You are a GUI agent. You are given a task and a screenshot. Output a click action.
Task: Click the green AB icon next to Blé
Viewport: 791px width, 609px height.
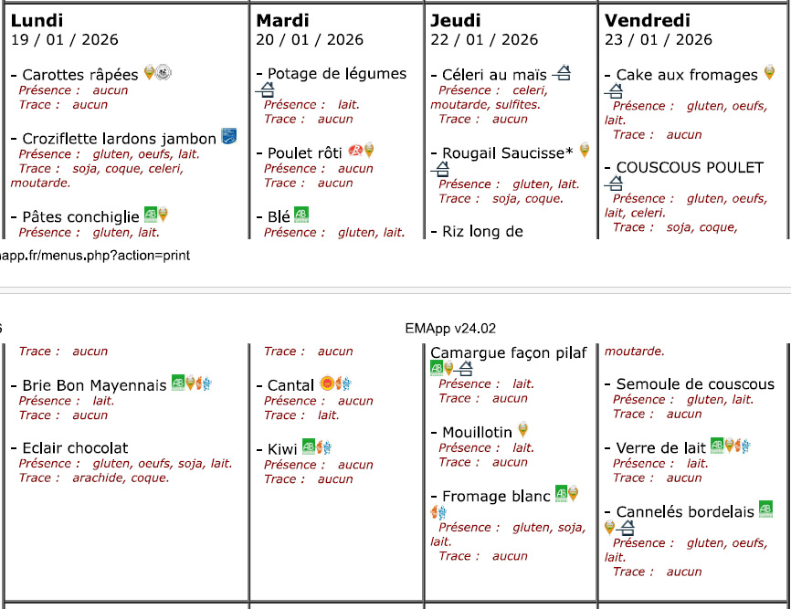301,215
